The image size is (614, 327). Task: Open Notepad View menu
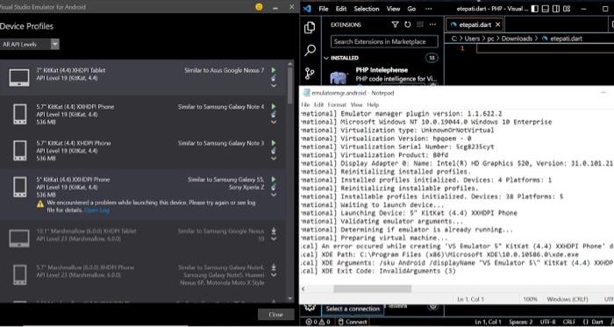pyautogui.click(x=356, y=105)
